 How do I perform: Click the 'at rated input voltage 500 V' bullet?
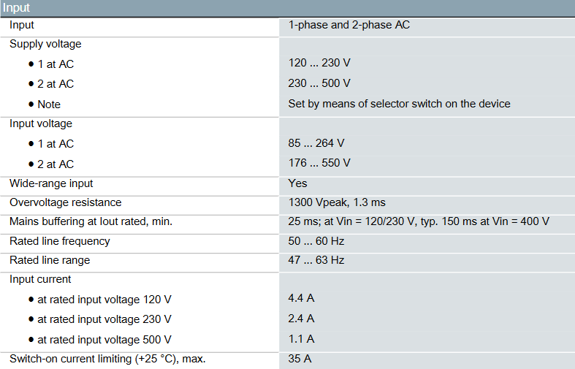tap(104, 339)
